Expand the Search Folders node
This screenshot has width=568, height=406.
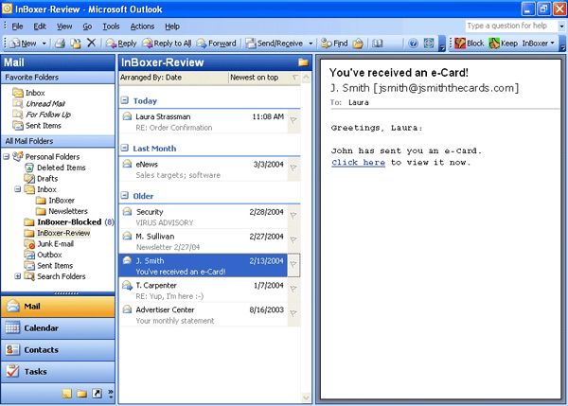click(17, 276)
